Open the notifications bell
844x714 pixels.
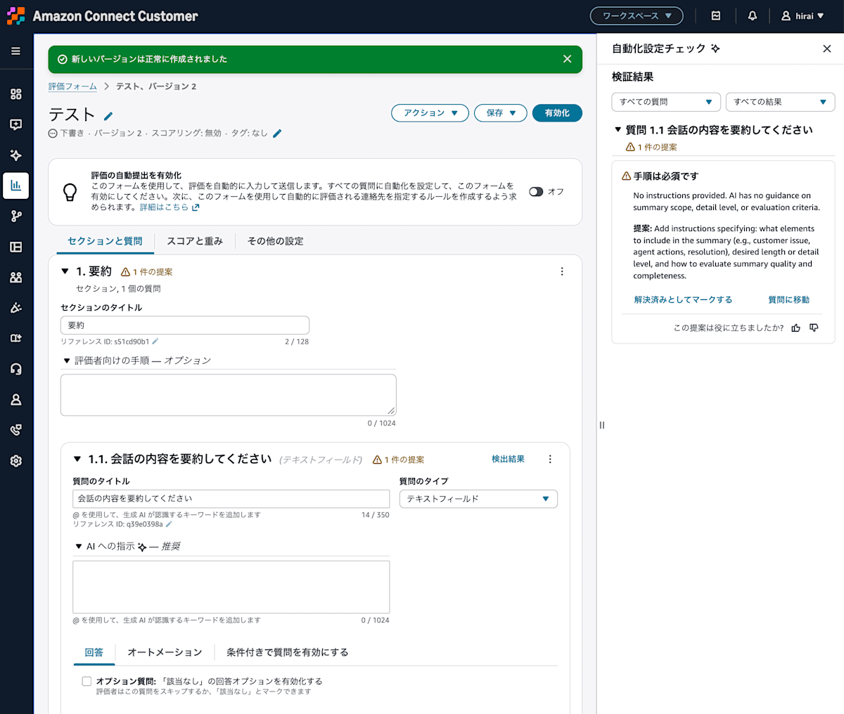(x=753, y=15)
